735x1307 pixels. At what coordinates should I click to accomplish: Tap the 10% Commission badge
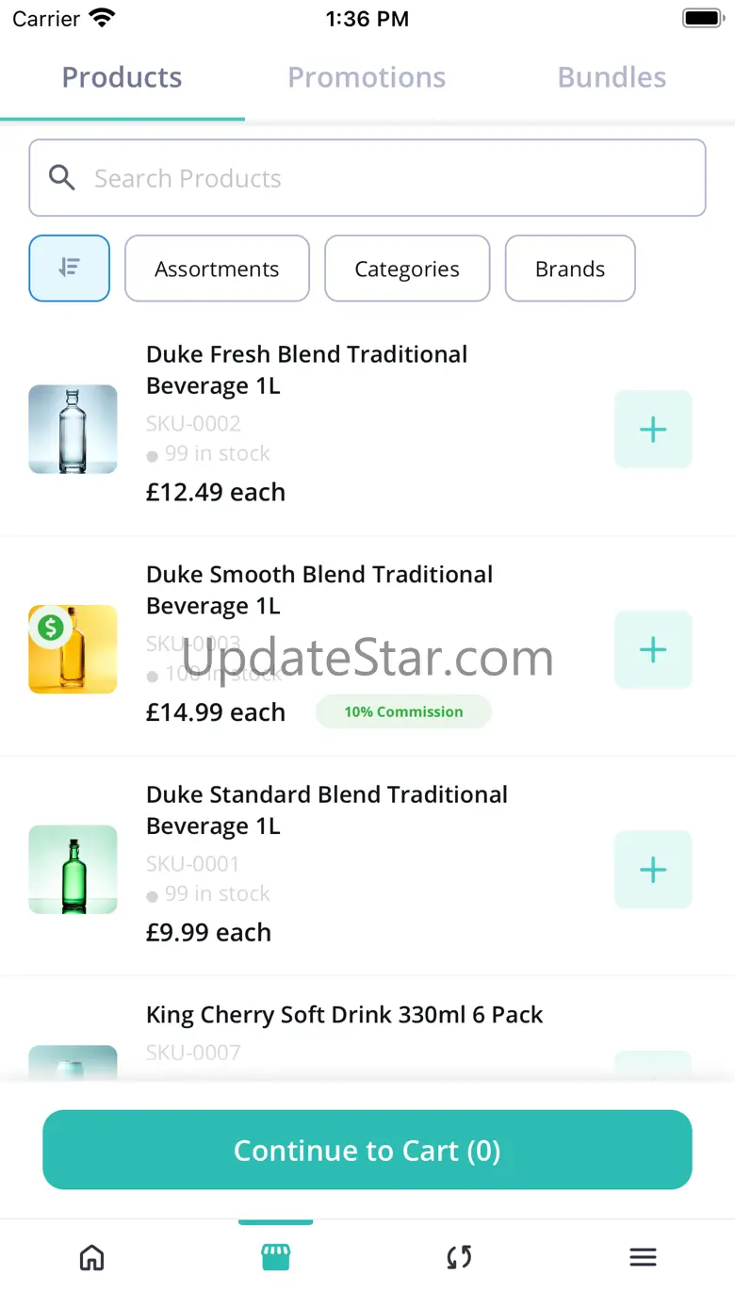403,712
